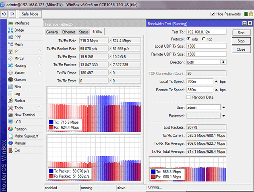Click the Password input field

[204, 115]
